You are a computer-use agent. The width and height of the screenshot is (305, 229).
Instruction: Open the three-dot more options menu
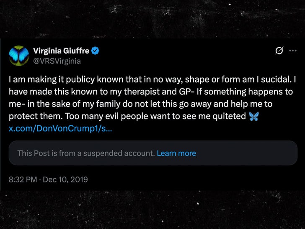tap(292, 51)
